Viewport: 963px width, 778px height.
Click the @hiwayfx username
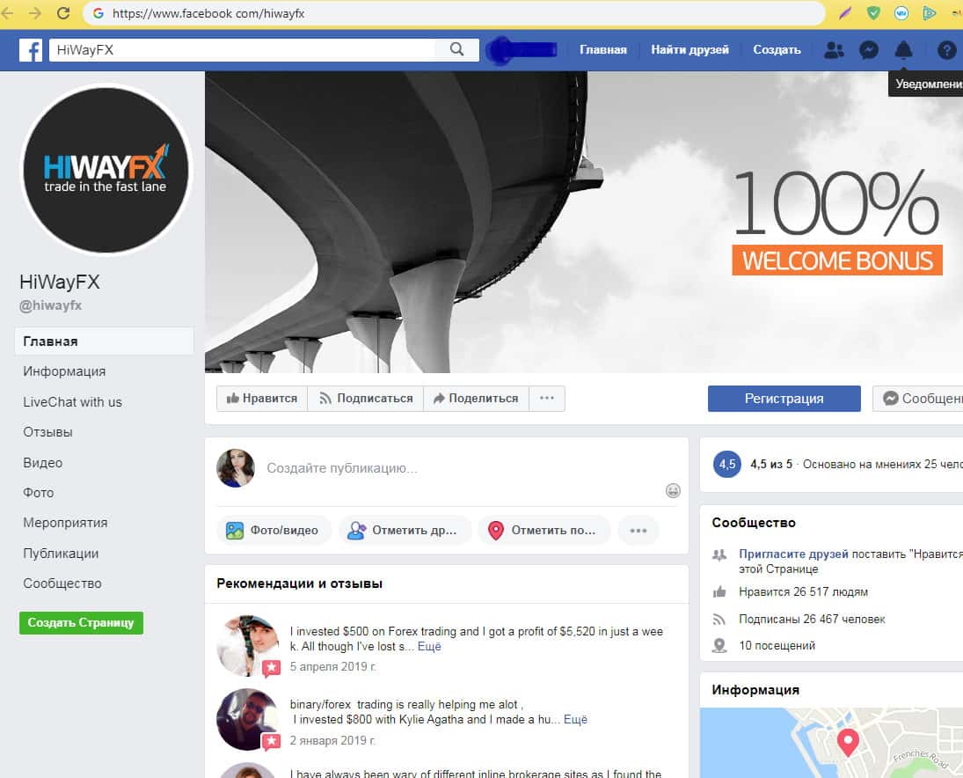coord(50,305)
